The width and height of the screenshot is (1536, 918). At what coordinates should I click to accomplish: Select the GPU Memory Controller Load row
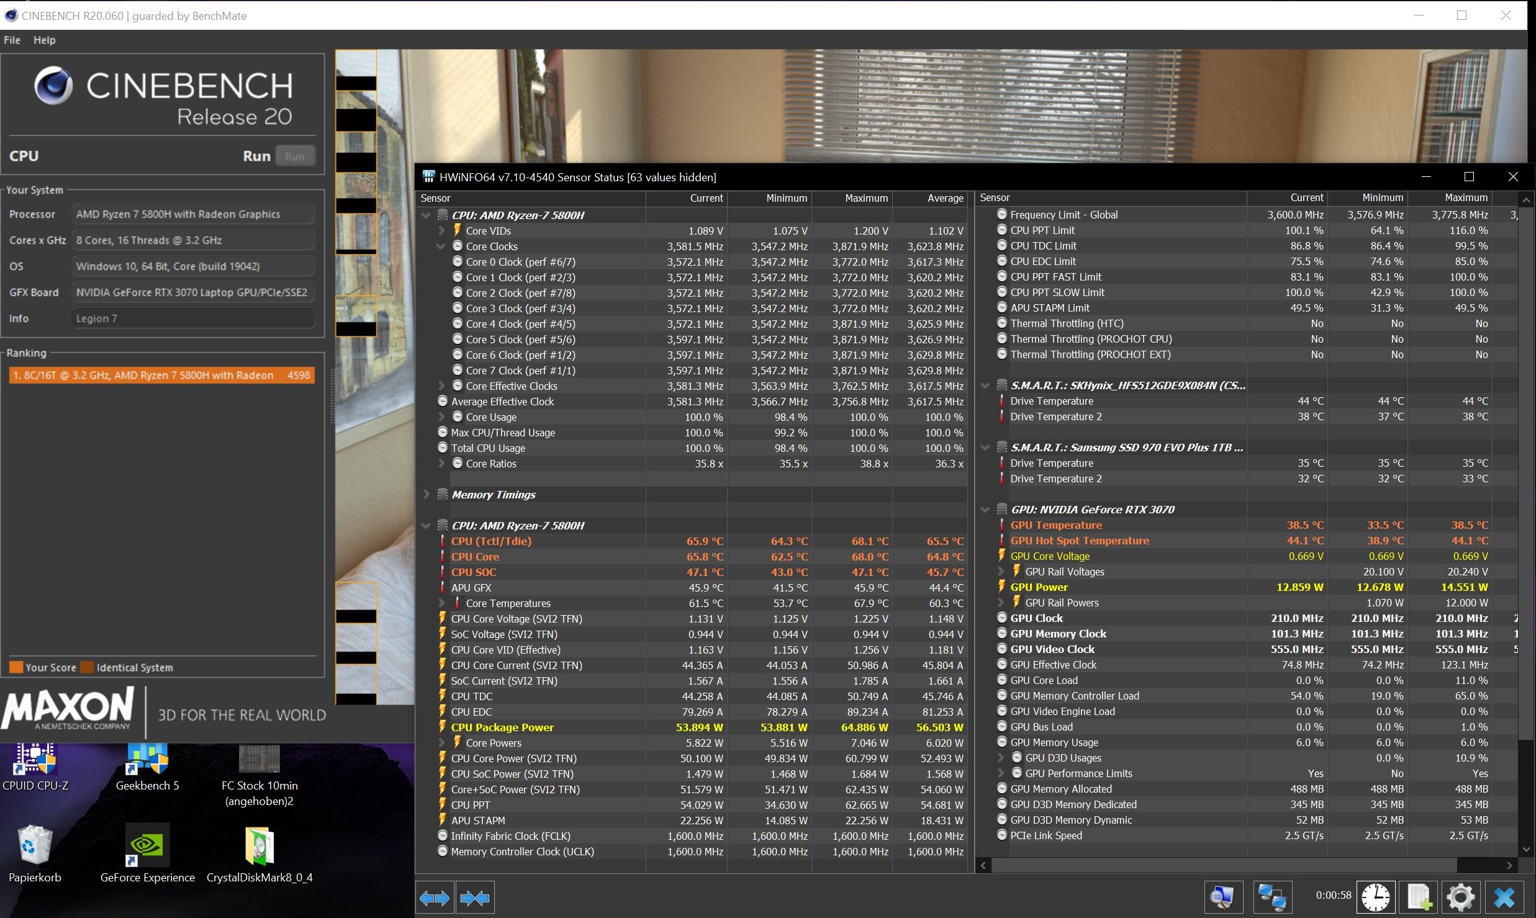(x=1247, y=695)
